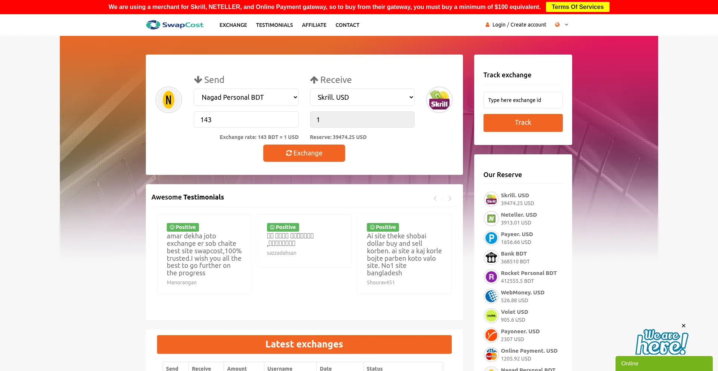This screenshot has width=718, height=371.
Task: Open the Receive currency dropdown
Action: coord(362,97)
